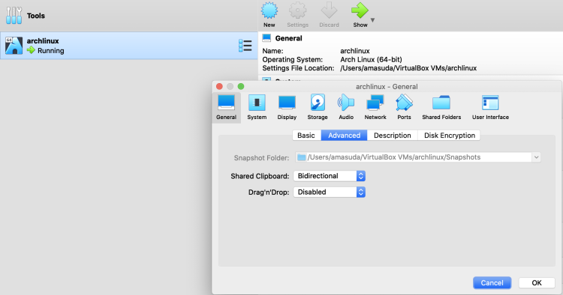Open the Network settings category
This screenshot has width=563, height=295.
point(375,107)
